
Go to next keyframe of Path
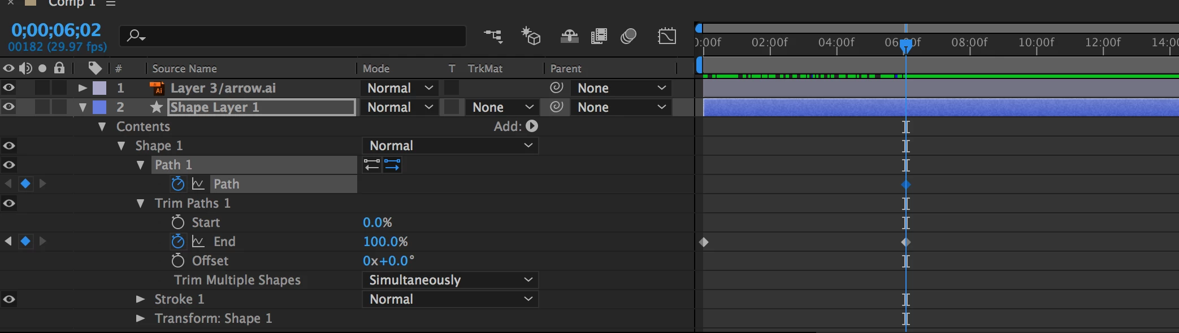[x=42, y=183]
